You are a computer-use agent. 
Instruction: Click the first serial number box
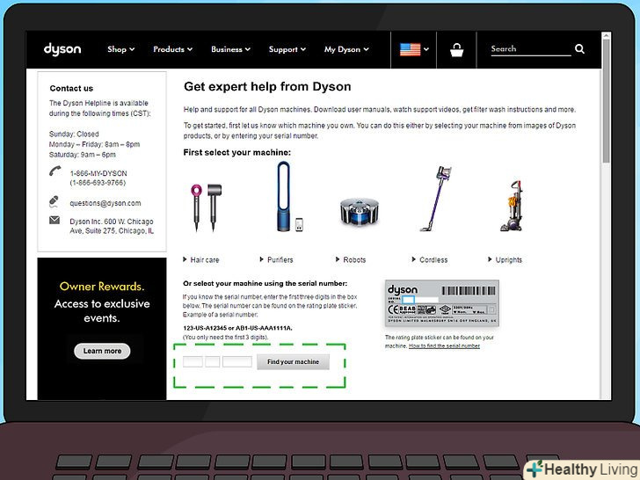(193, 361)
